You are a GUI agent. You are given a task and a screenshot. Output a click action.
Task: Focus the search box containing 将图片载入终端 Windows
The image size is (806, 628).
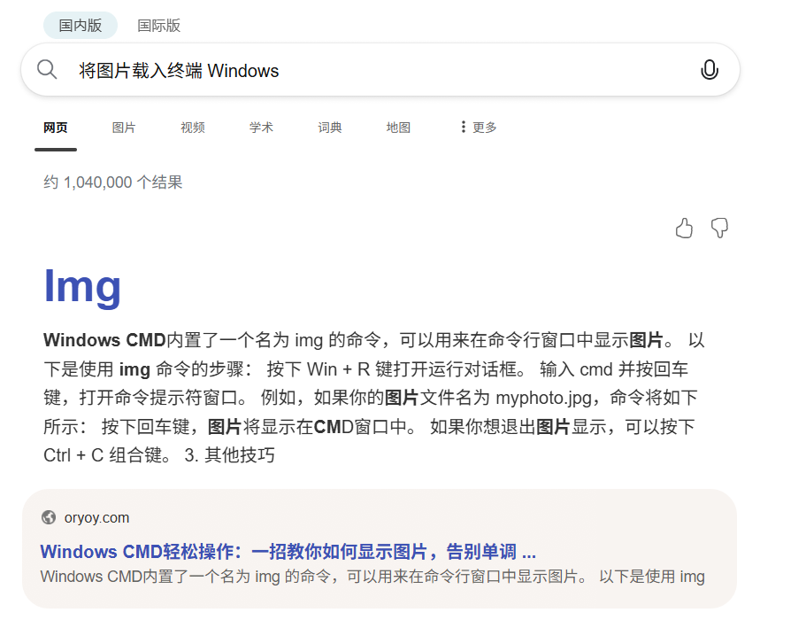click(372, 71)
